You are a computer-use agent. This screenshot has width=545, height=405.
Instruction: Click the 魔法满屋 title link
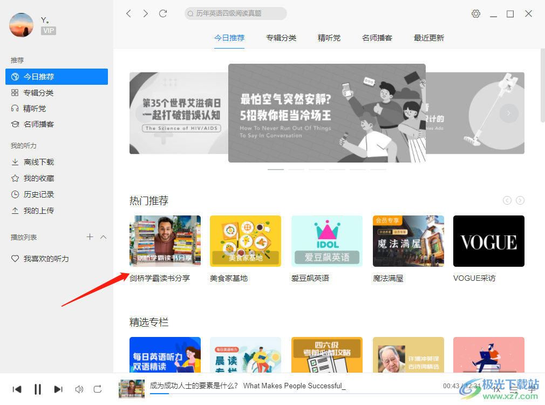[388, 278]
